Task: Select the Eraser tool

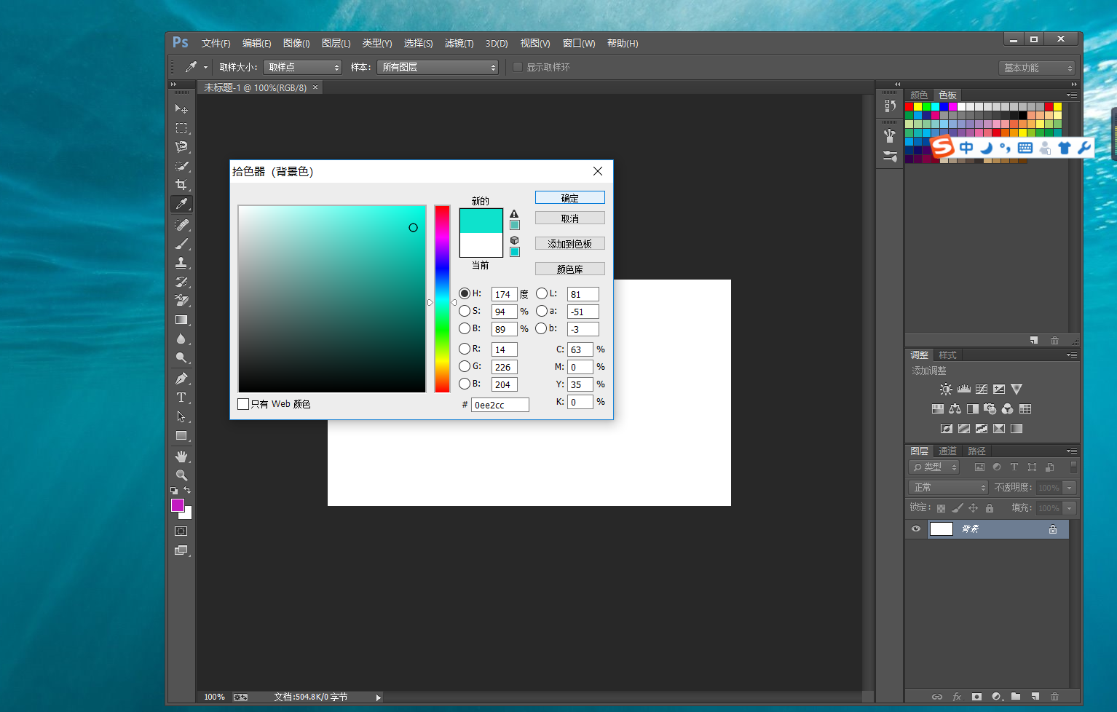Action: (181, 301)
